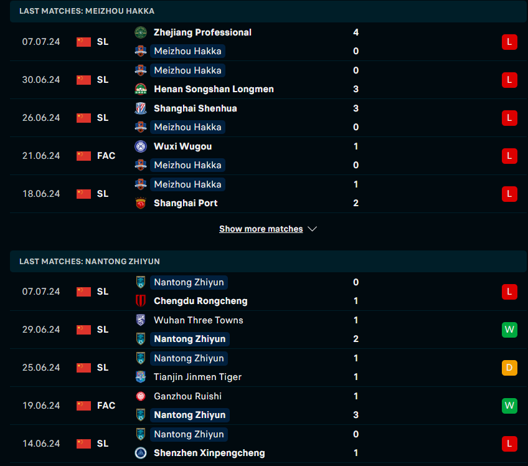
Task: Click Meizhou Hakka logo in 30.06.24 match
Action: (141, 70)
